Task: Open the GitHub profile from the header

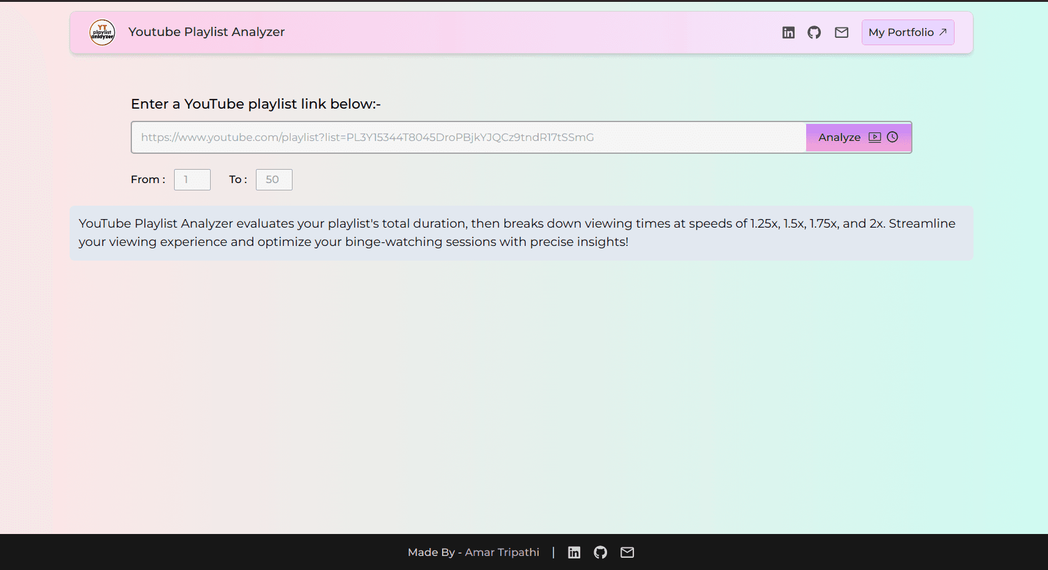Action: pos(814,32)
